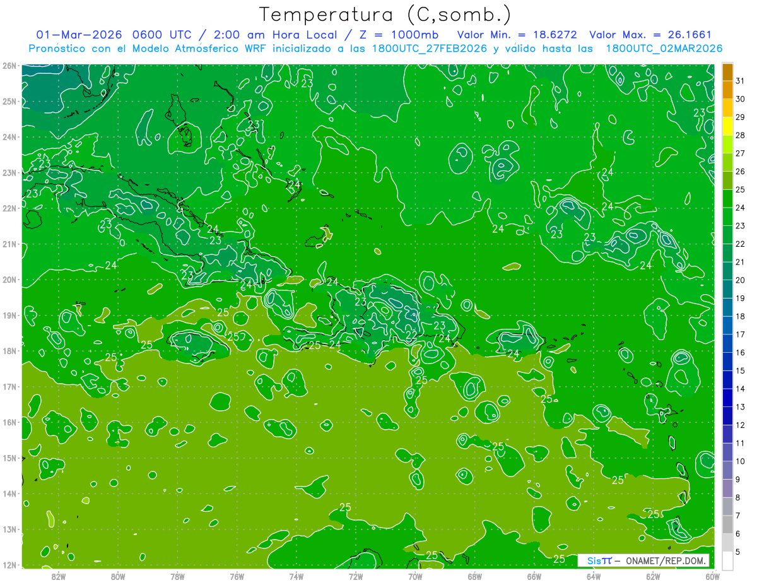Screen dimensions: 757x585
Task: Click the color scale value "27"
Action: pyautogui.click(x=740, y=153)
